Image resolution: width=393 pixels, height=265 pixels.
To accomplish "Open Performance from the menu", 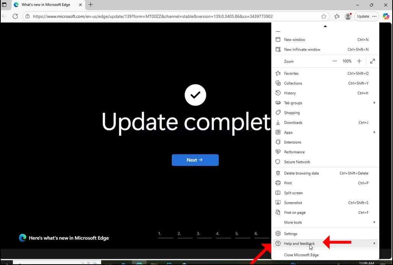I will (x=325, y=152).
